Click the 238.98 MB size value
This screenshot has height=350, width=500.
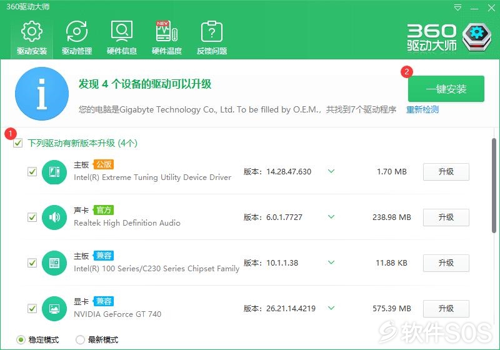coord(392,217)
